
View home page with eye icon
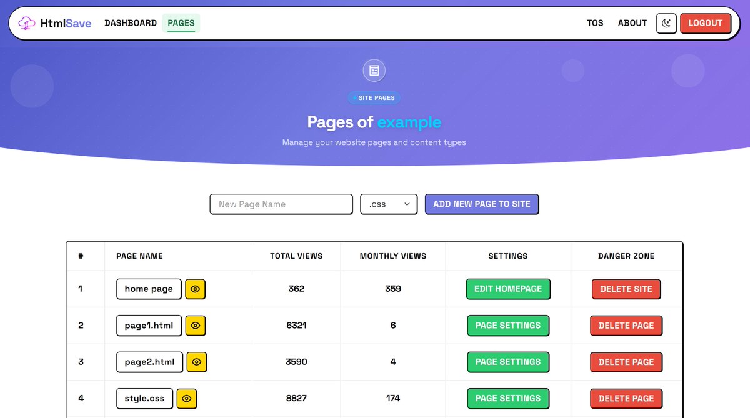click(196, 289)
